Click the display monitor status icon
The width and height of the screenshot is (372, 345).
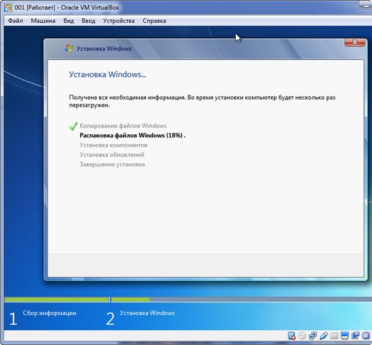tap(344, 336)
